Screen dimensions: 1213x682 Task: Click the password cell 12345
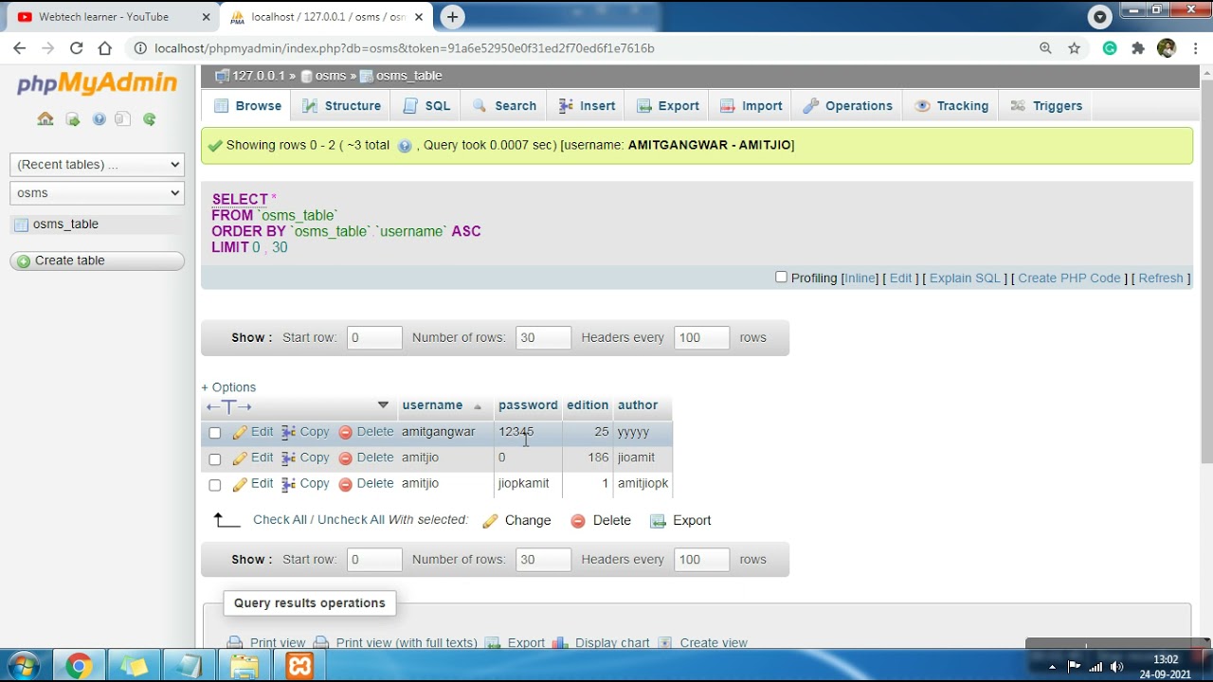click(x=528, y=432)
